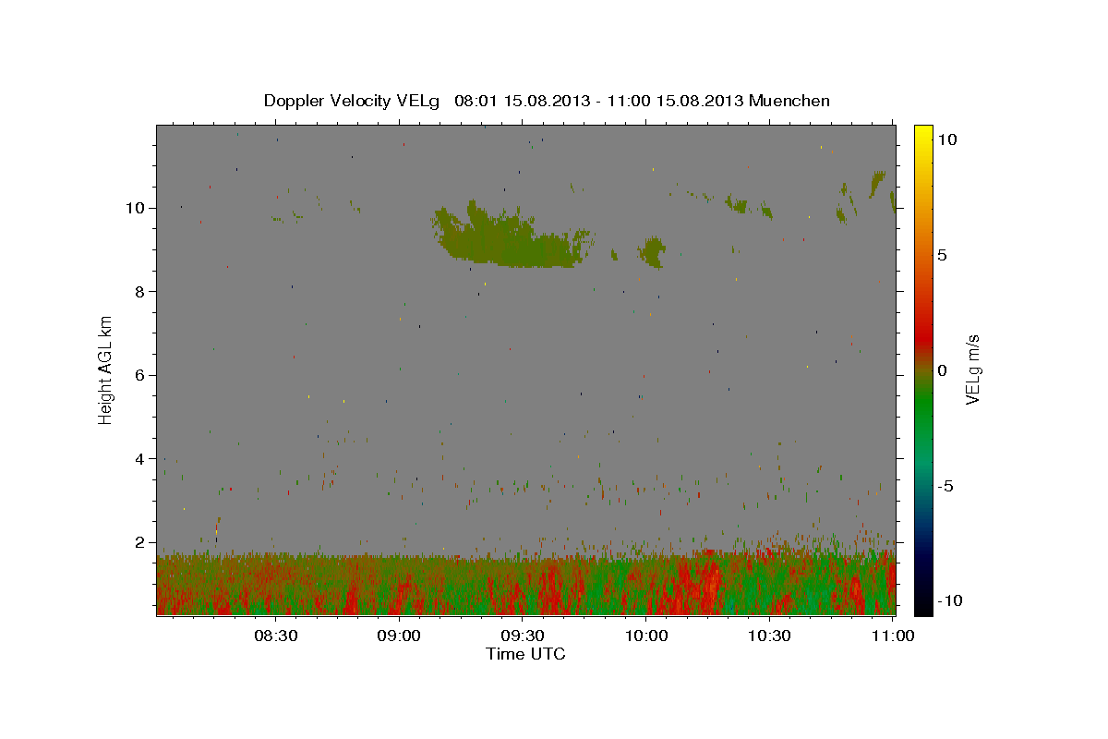Click the start time '08:01 15.08.2013' in title
Screen dimensions: 1108x739
point(522,101)
